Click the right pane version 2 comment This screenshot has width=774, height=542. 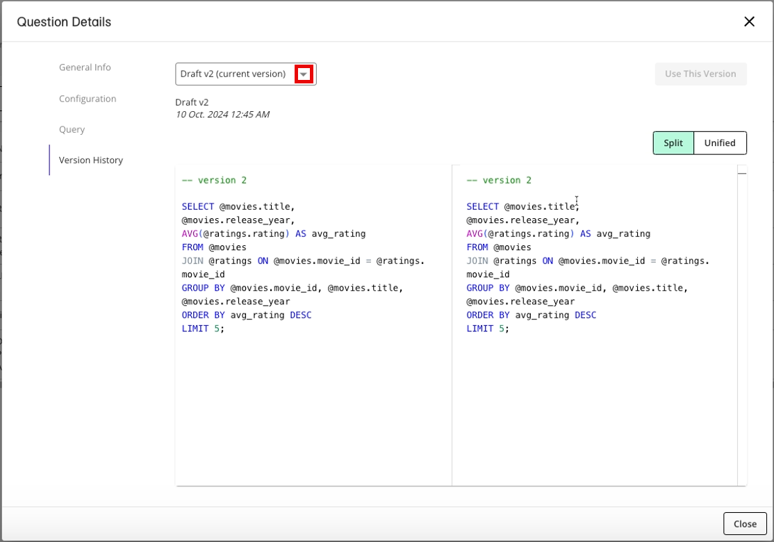coord(499,180)
